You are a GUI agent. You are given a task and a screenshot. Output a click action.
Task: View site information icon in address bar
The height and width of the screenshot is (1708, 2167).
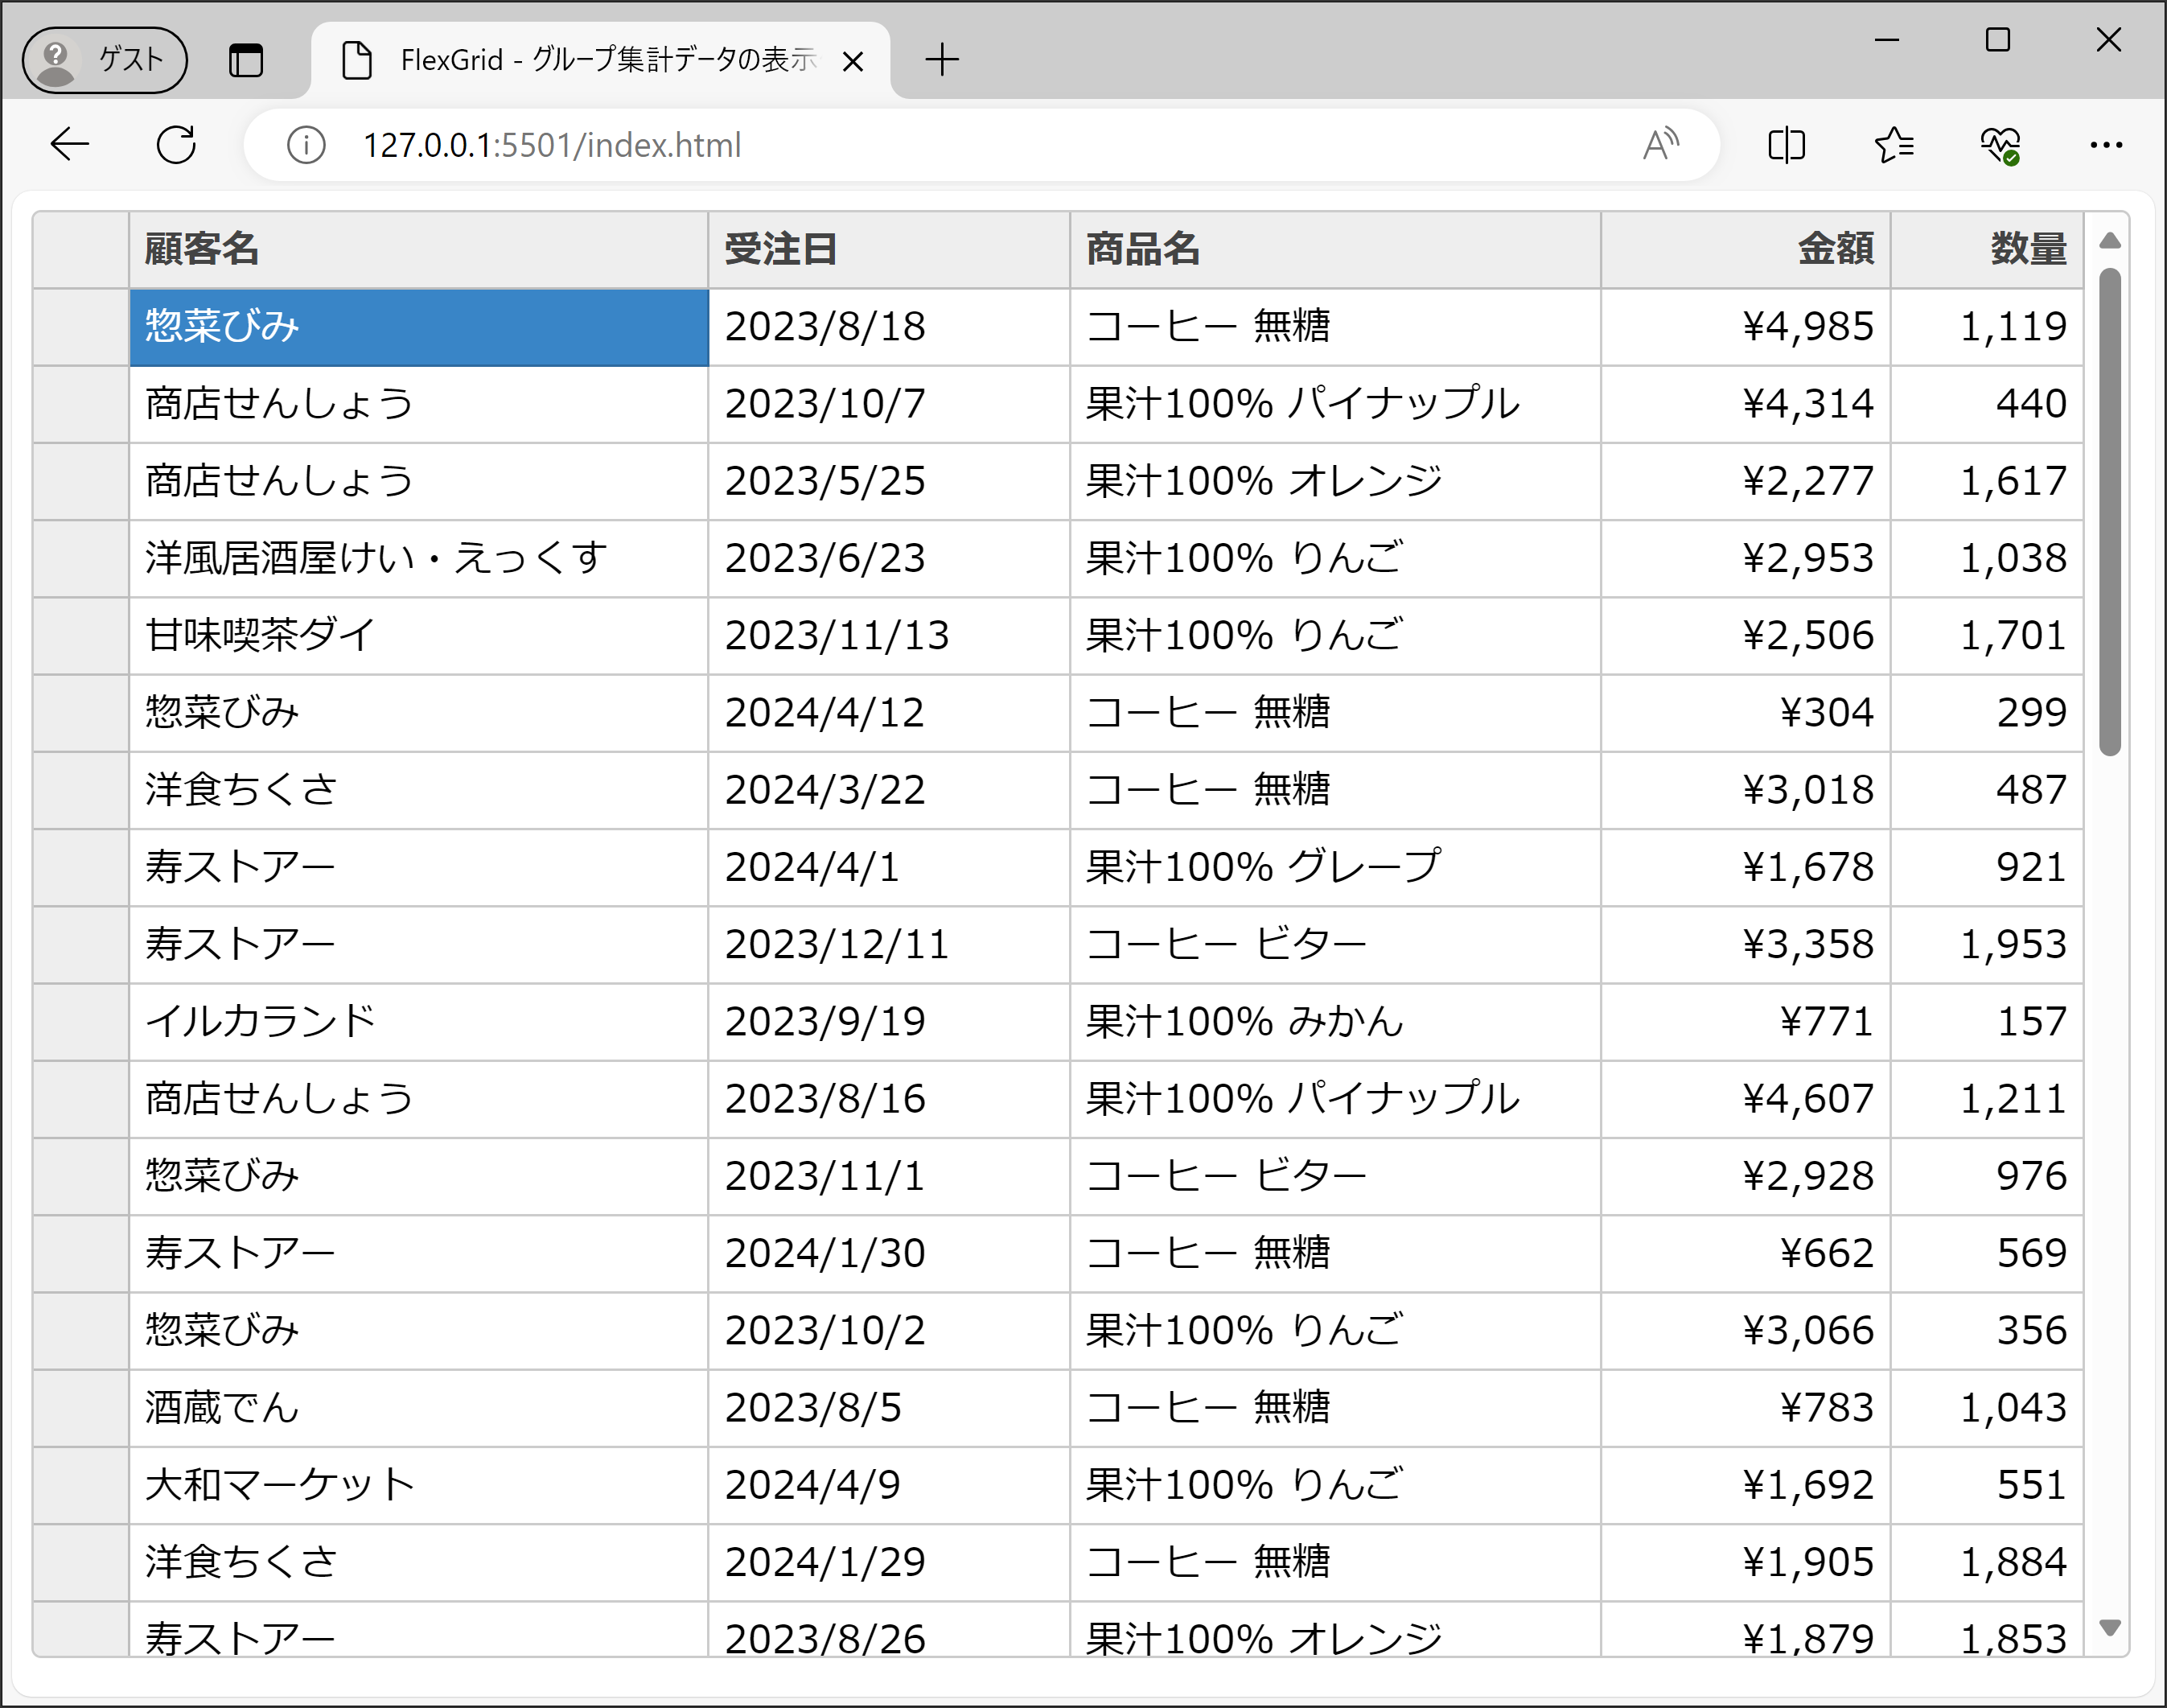pyautogui.click(x=306, y=145)
